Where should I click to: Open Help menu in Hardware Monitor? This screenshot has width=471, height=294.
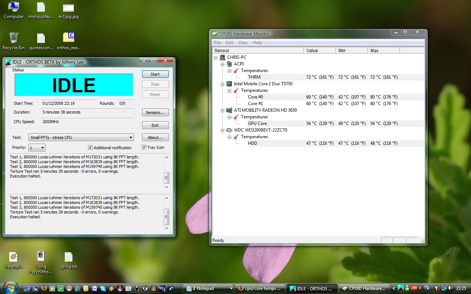pos(257,43)
